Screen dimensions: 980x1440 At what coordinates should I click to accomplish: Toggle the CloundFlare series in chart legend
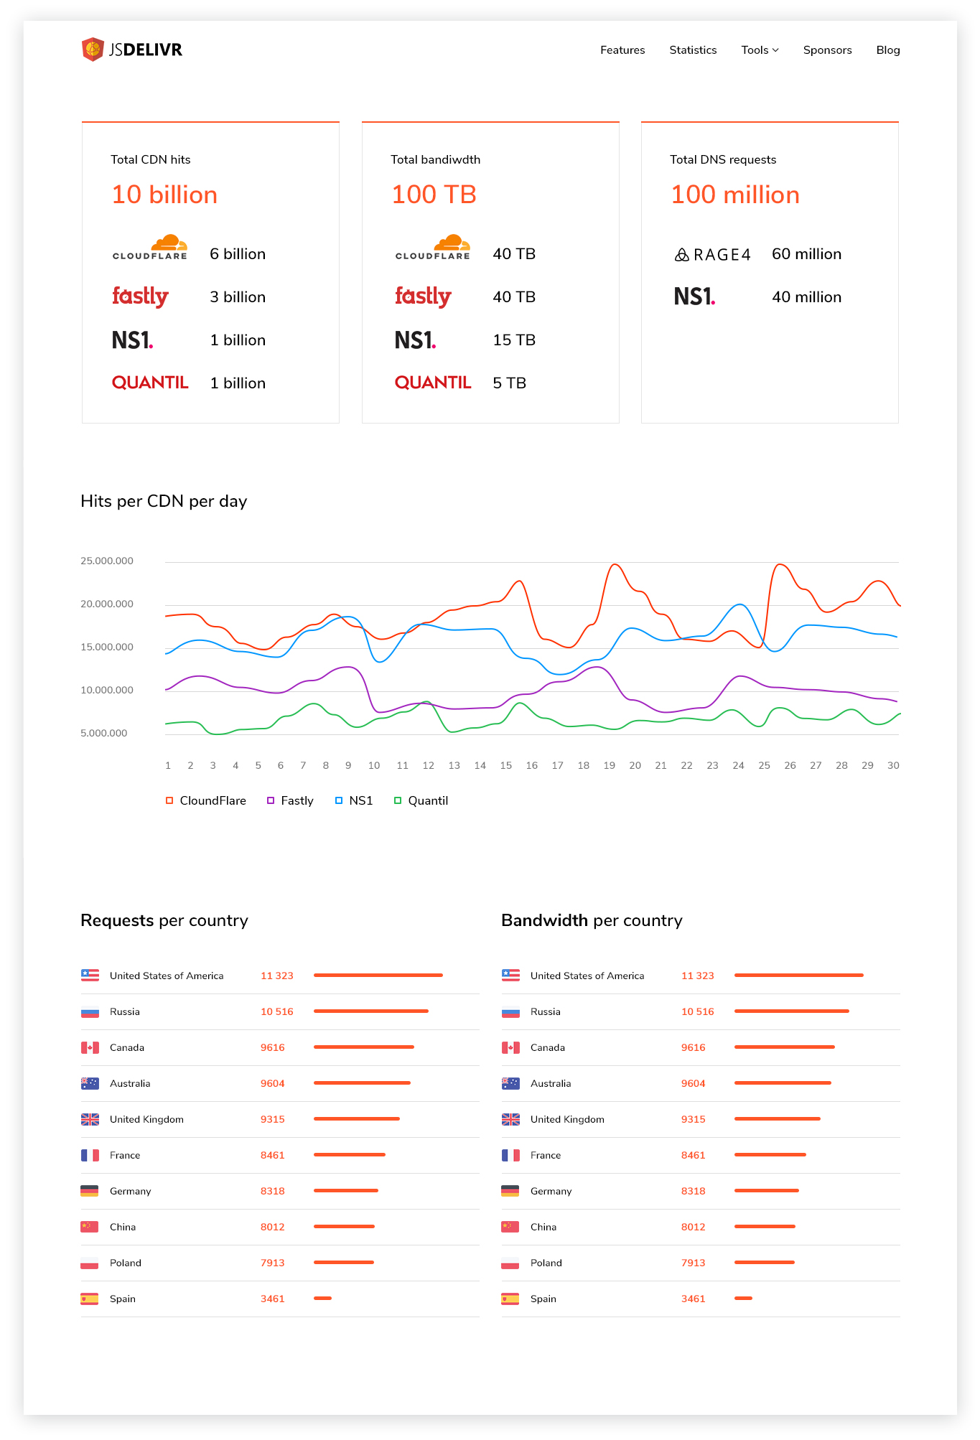169,800
